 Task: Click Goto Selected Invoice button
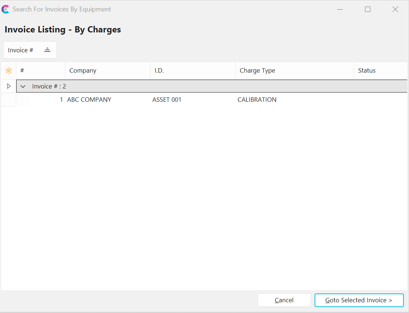pos(359,300)
